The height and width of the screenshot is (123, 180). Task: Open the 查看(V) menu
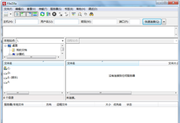click(31, 9)
